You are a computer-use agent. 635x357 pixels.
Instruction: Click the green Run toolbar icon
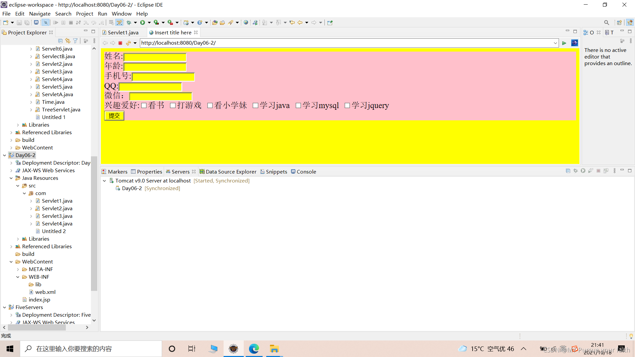[x=143, y=22]
